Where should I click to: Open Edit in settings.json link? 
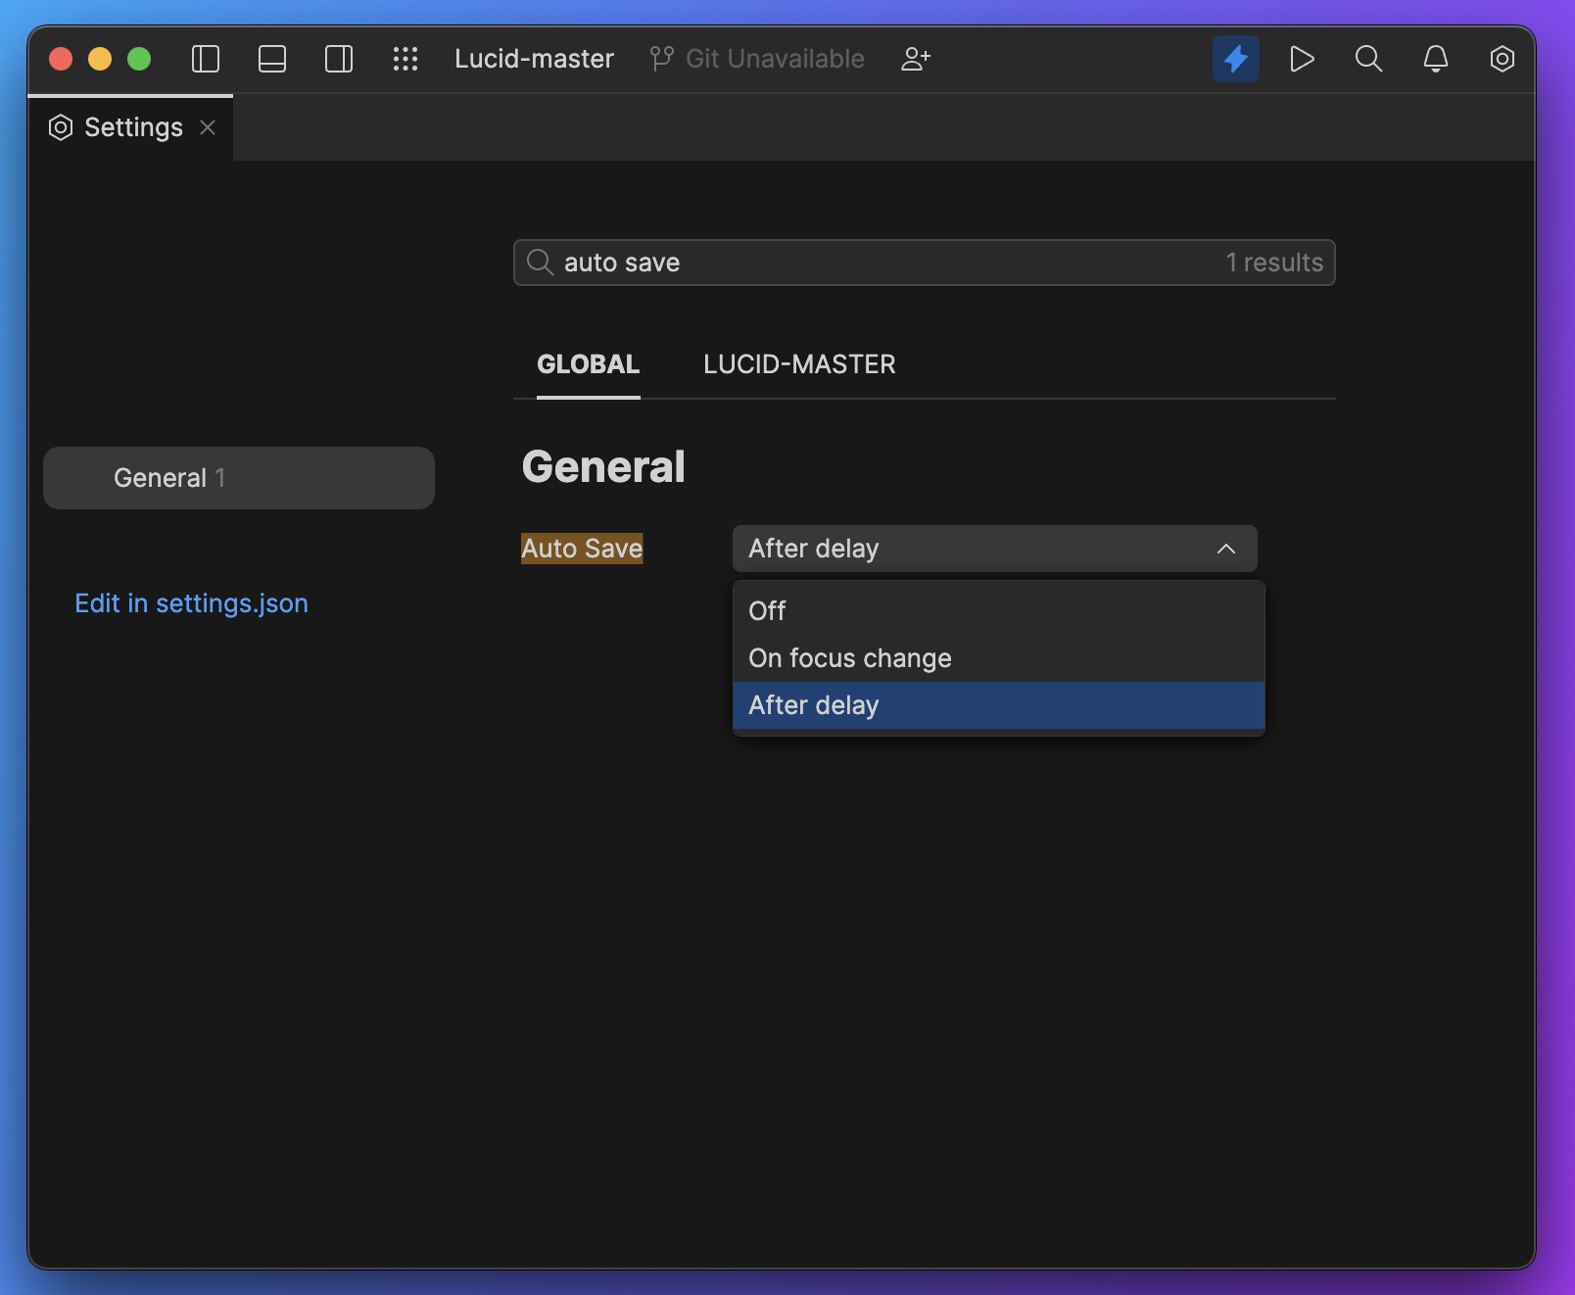click(x=191, y=603)
